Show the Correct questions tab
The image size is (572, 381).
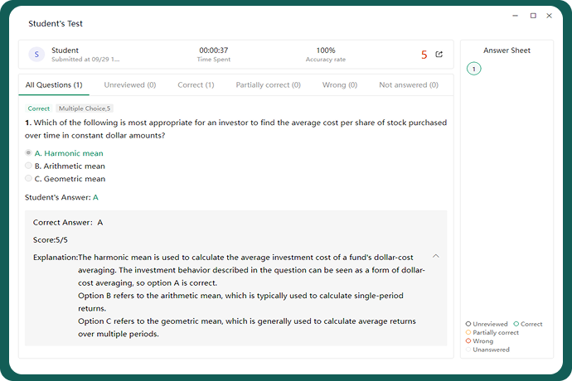[196, 84]
